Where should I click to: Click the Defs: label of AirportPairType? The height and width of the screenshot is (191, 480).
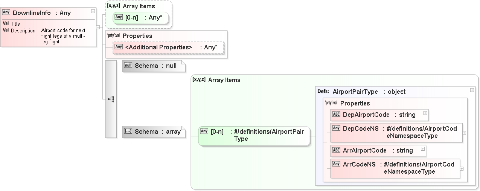pyautogui.click(x=323, y=91)
